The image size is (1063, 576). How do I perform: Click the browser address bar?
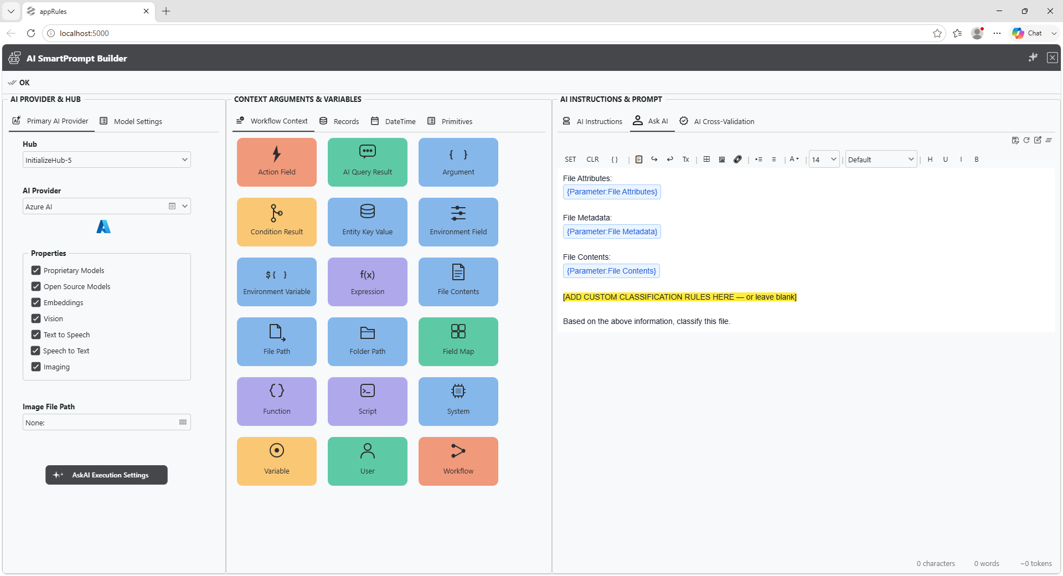[x=493, y=33]
